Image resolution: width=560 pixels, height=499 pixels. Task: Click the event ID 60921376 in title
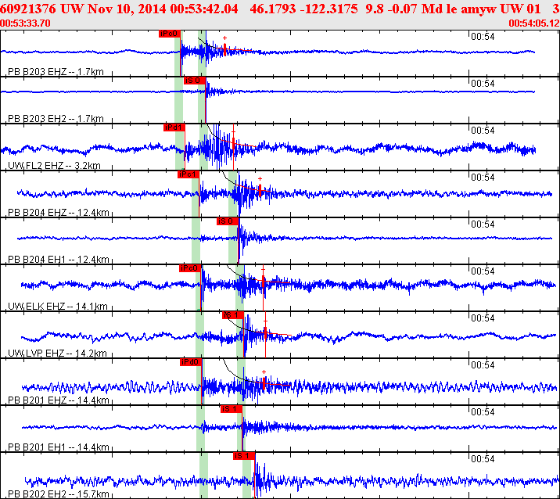click(x=28, y=8)
